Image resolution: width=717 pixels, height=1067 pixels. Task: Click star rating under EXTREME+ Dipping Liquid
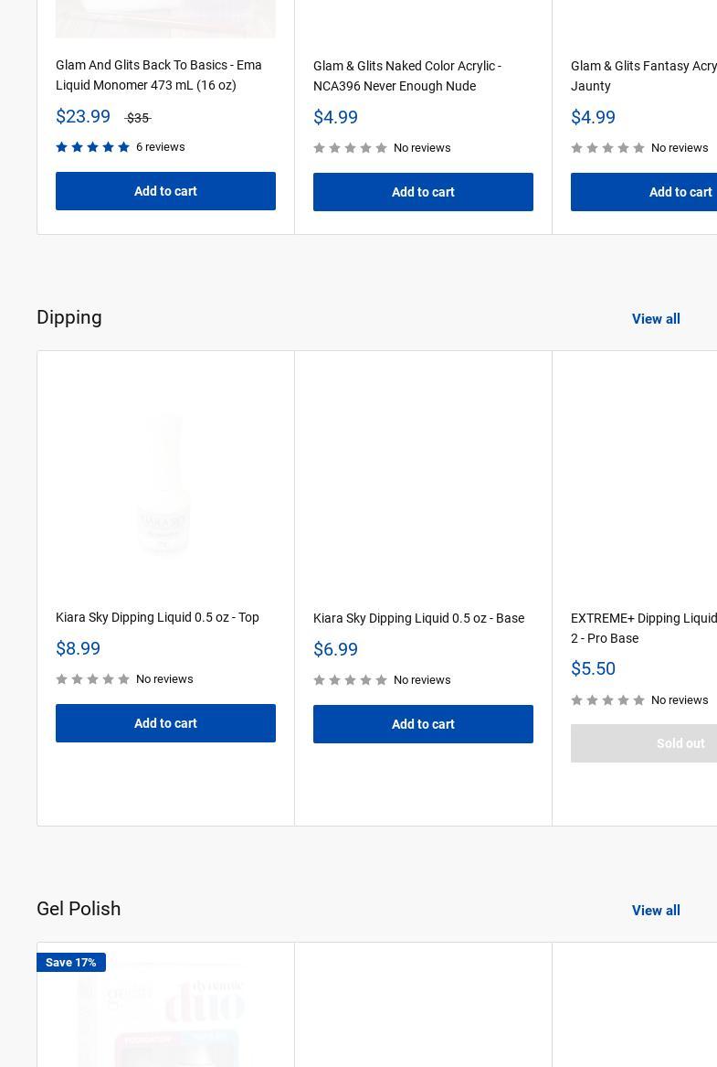pyautogui.click(x=608, y=700)
